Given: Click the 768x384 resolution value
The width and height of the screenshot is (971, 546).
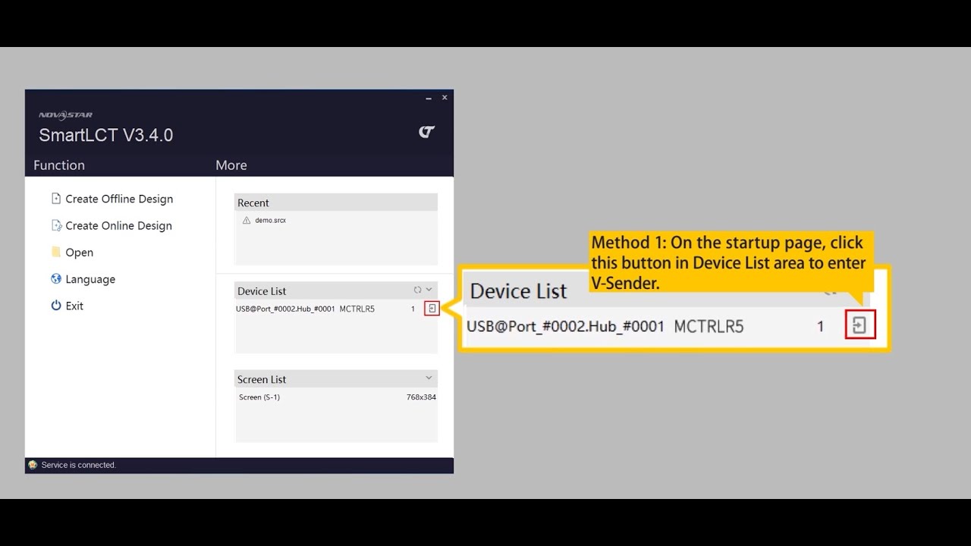Looking at the screenshot, I should tap(421, 397).
